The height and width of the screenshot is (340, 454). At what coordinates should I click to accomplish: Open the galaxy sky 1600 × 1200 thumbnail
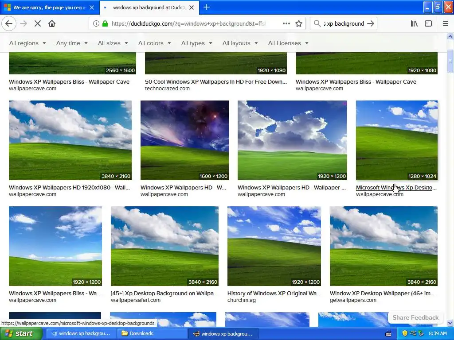(x=184, y=140)
